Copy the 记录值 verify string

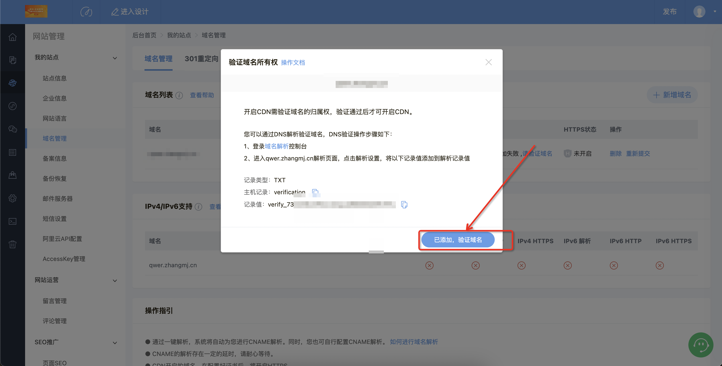click(x=404, y=204)
